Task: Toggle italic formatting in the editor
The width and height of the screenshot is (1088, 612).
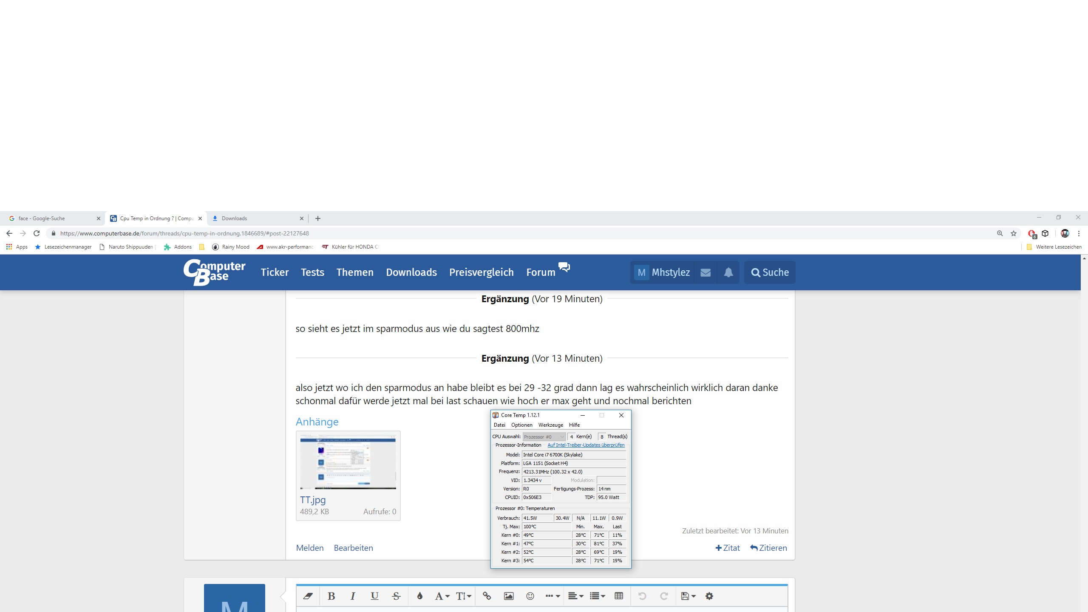Action: coord(353,596)
